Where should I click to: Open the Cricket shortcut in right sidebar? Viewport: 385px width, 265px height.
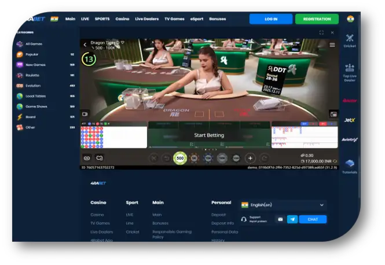click(x=350, y=41)
